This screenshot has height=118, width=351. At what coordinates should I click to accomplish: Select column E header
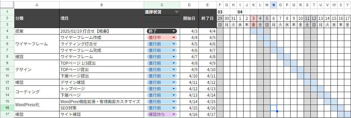click(x=208, y=5)
